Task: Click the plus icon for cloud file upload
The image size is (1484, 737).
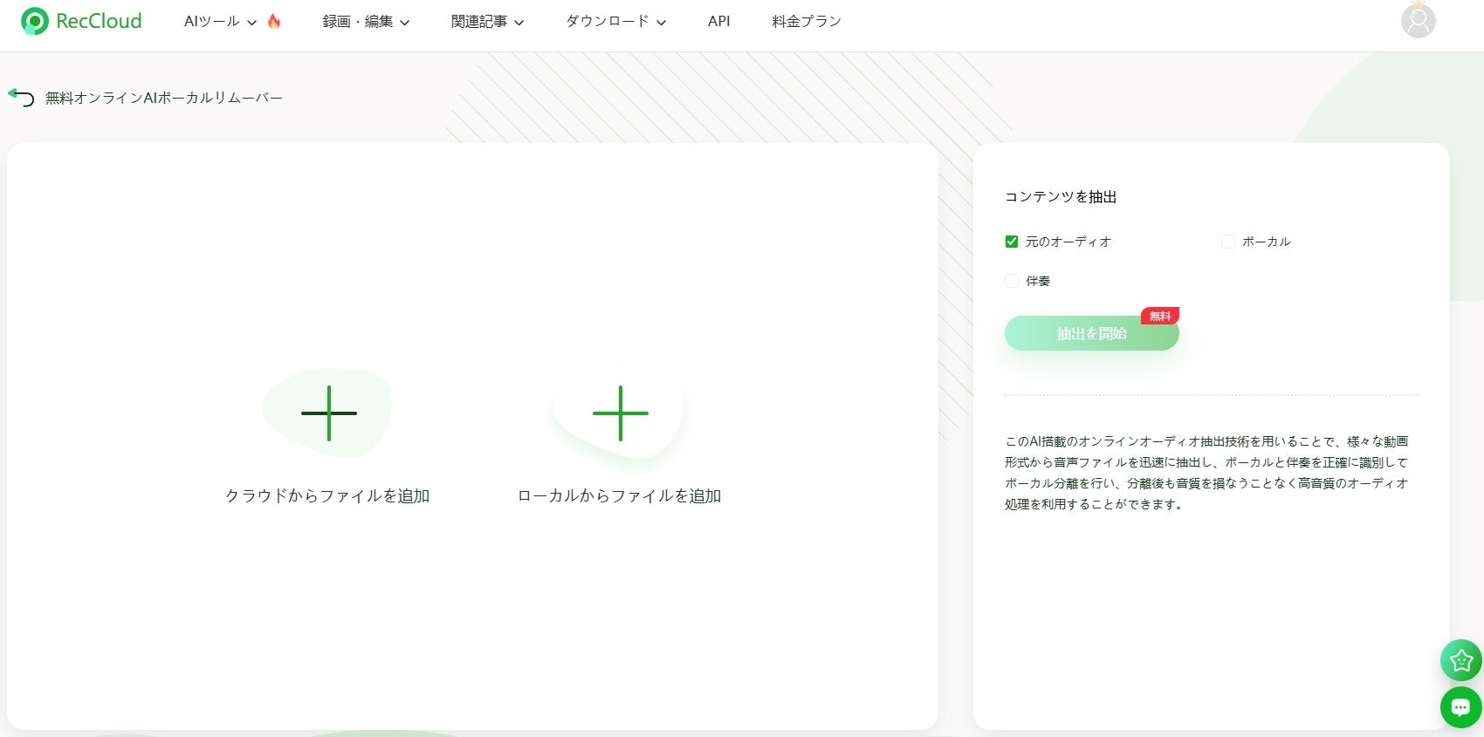Action: (328, 413)
